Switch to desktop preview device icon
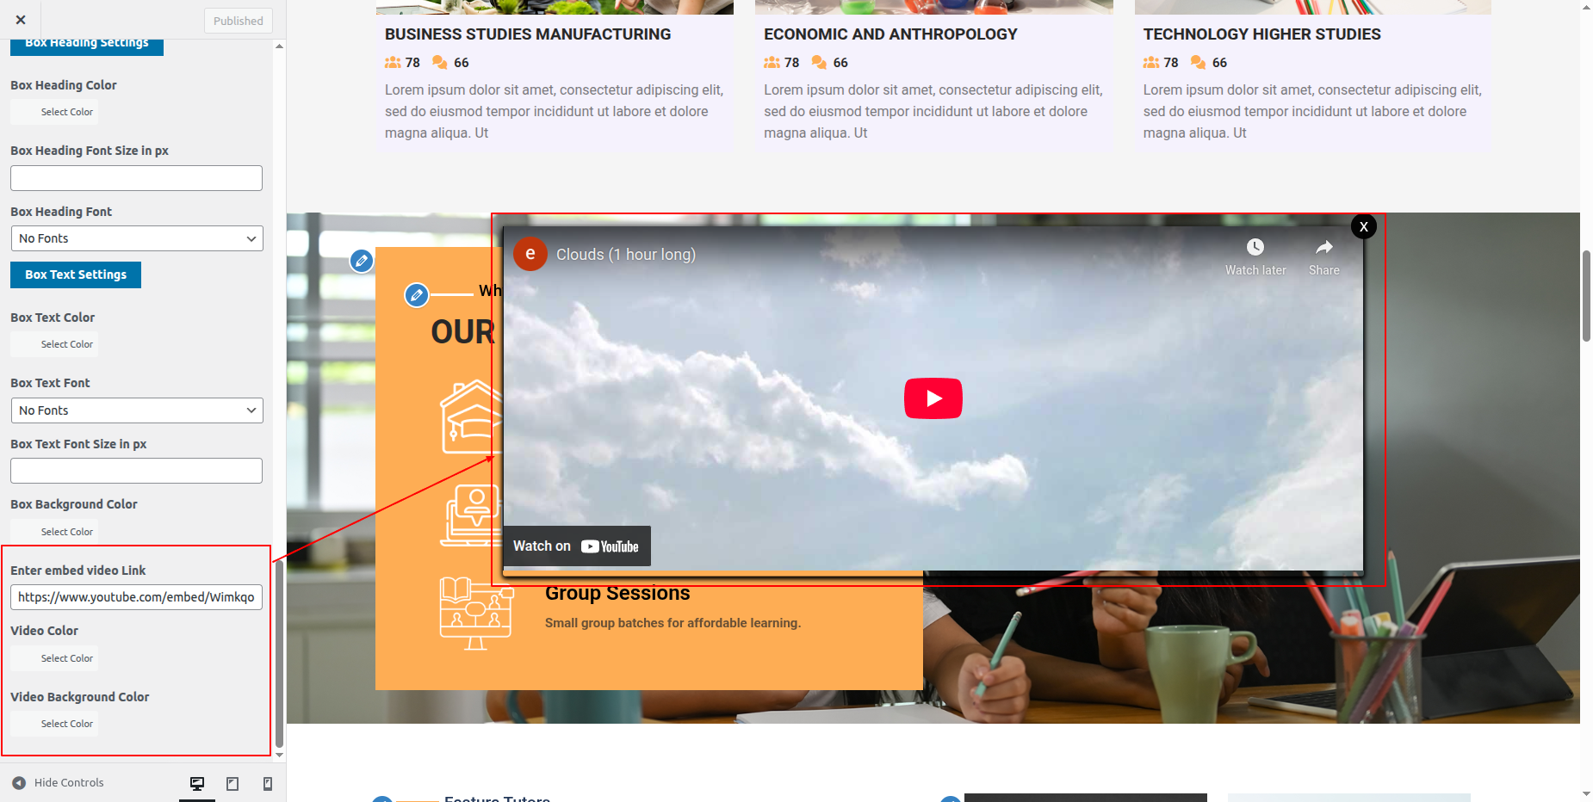The height and width of the screenshot is (802, 1593). point(197,783)
